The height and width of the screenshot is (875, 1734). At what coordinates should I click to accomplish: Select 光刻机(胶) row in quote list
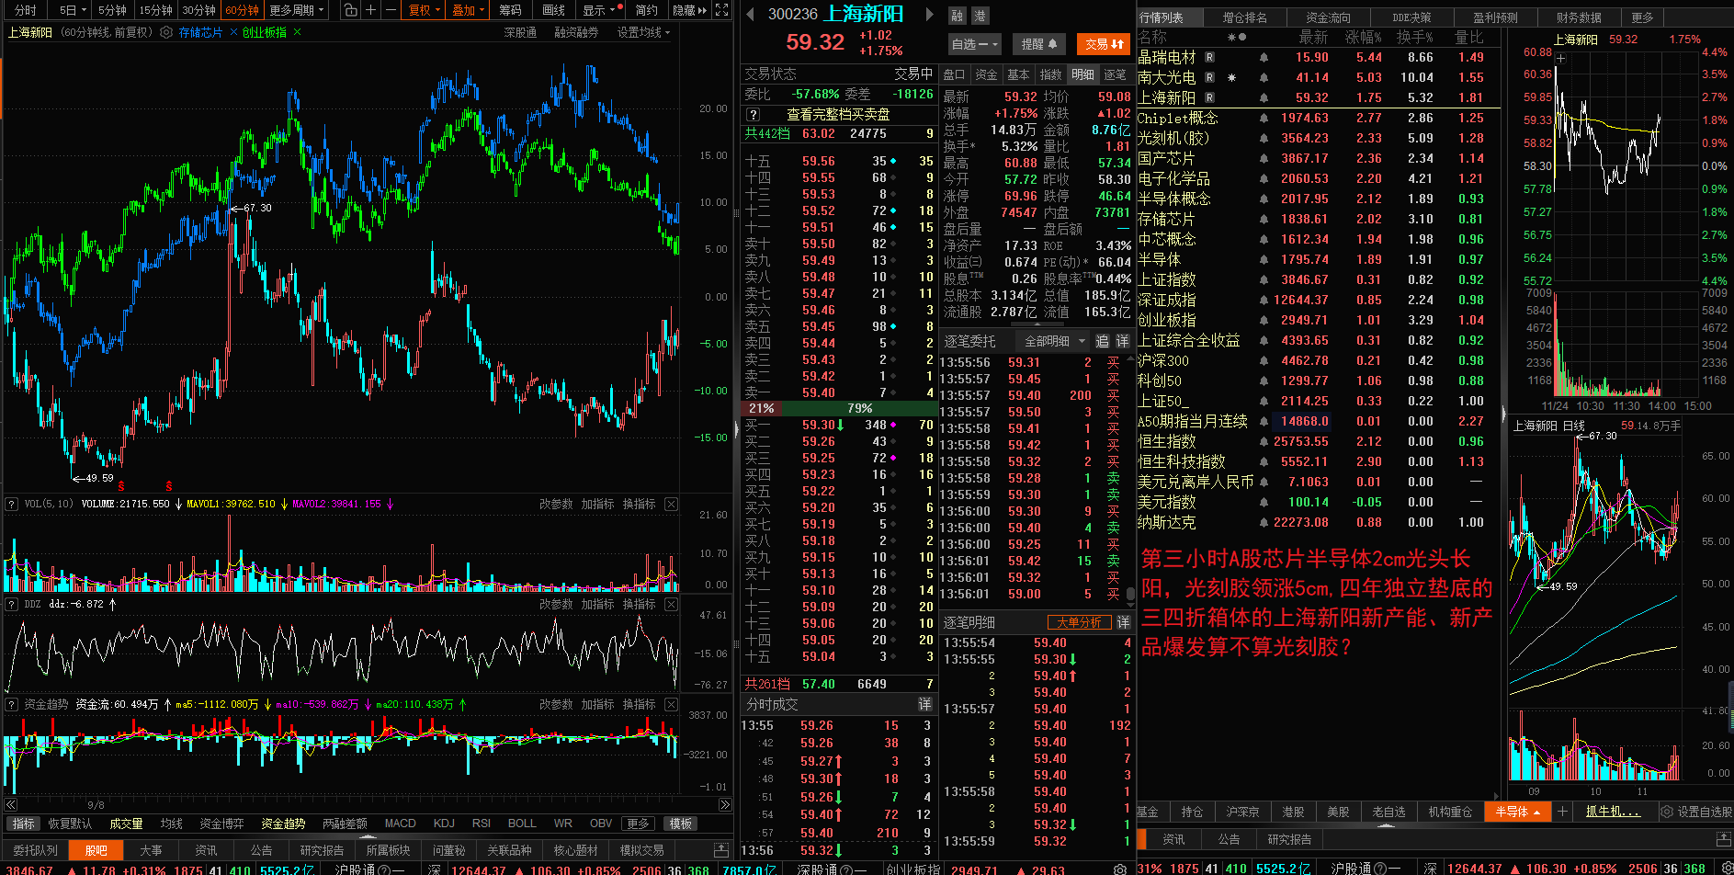tap(1319, 138)
